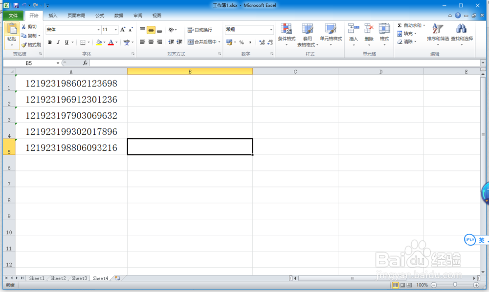Toggle Underline formatting
This screenshot has width=489, height=292.
click(67, 42)
